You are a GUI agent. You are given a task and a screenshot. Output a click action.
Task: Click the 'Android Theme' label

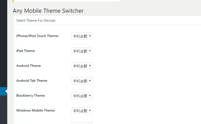(x=29, y=66)
